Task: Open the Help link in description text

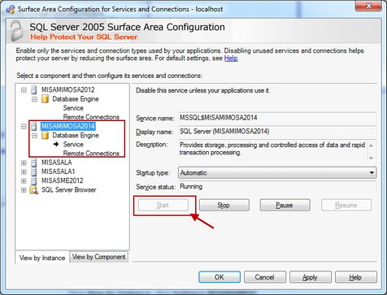Action: [231, 58]
